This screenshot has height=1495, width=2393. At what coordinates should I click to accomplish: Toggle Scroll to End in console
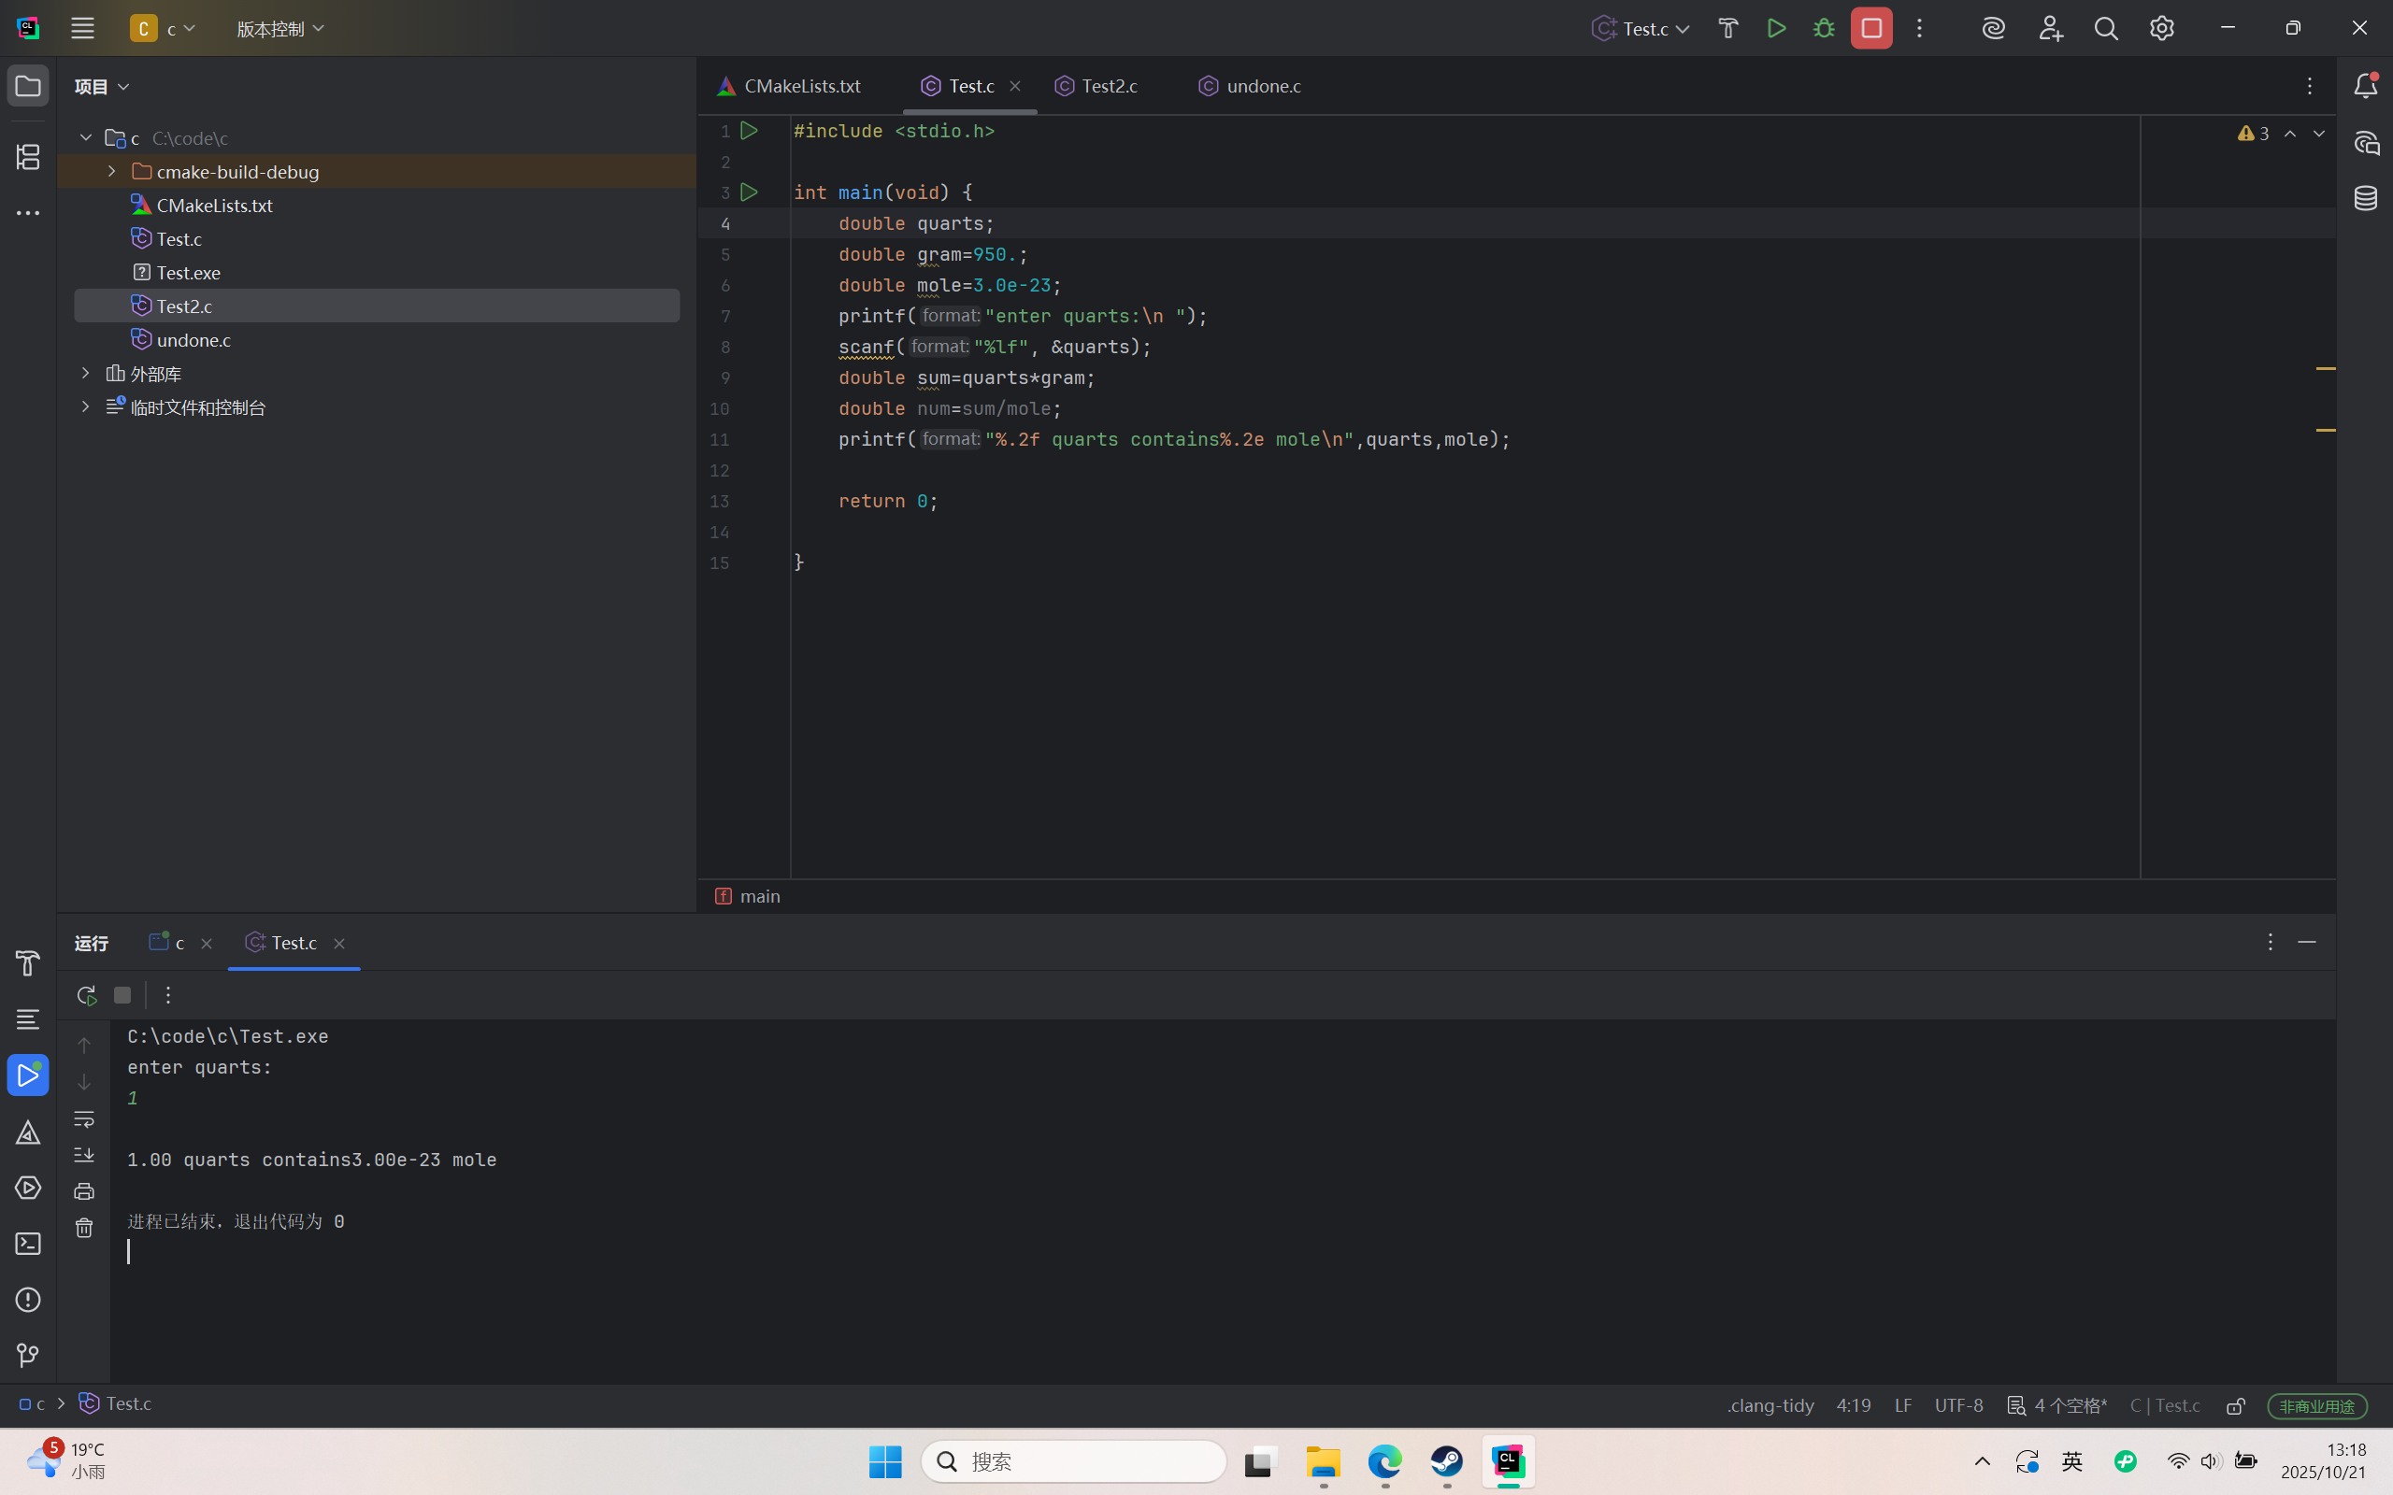tap(84, 1155)
